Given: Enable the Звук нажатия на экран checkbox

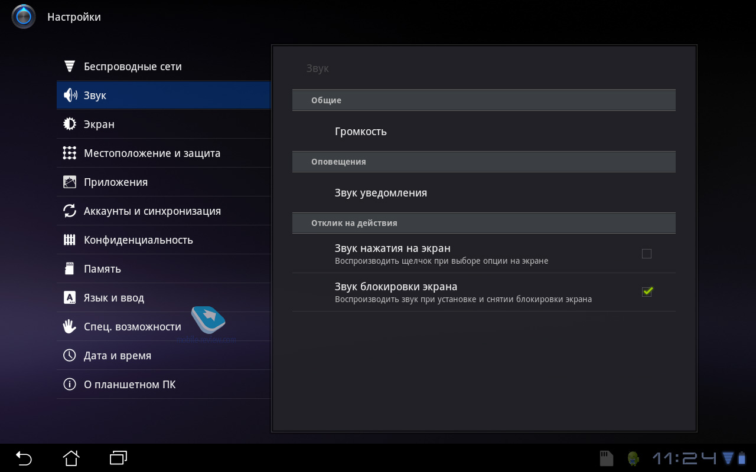Looking at the screenshot, I should tap(647, 254).
